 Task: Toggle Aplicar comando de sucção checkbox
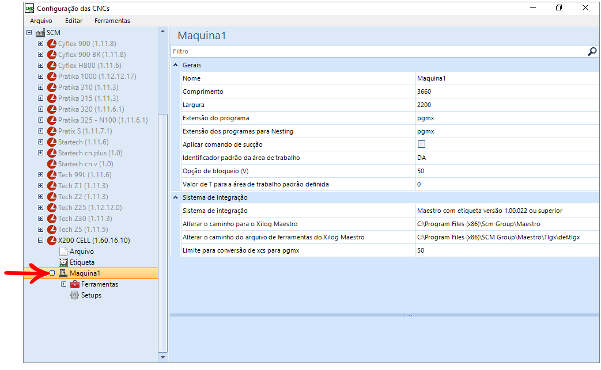[x=421, y=144]
